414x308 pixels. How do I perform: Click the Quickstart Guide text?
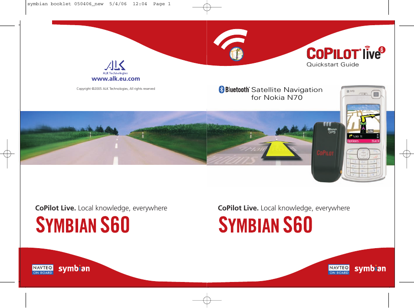[333, 64]
